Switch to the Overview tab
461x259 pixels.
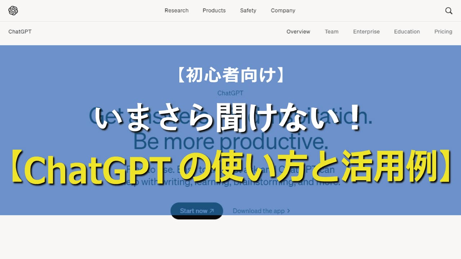pyautogui.click(x=298, y=32)
